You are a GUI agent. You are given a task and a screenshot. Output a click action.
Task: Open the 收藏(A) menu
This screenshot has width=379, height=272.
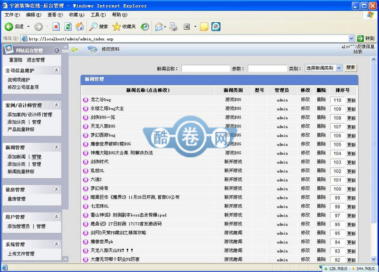click(77, 15)
